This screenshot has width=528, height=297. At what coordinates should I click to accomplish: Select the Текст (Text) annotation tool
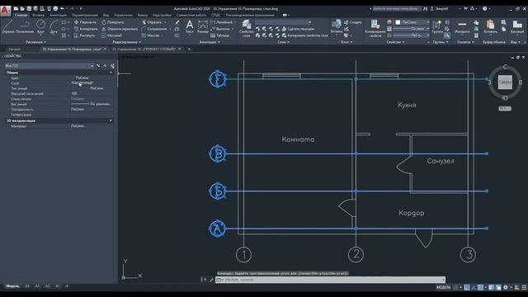click(190, 26)
